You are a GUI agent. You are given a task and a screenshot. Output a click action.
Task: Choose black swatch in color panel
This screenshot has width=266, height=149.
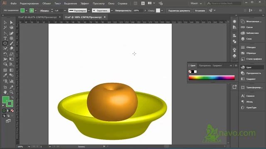point(192,72)
